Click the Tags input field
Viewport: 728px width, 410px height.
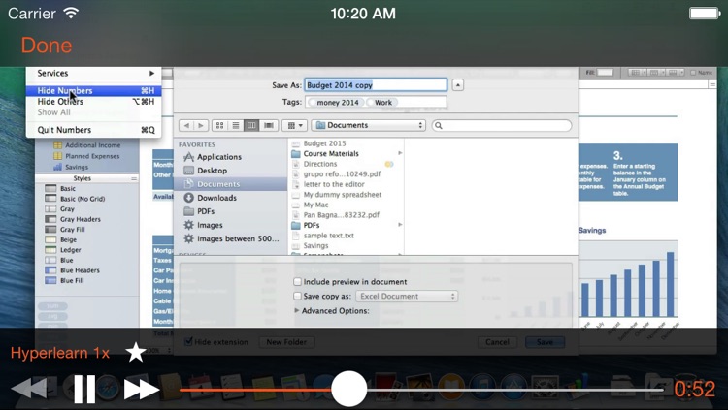coord(376,102)
